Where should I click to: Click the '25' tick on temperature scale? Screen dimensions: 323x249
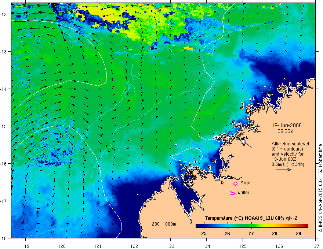(x=204, y=233)
